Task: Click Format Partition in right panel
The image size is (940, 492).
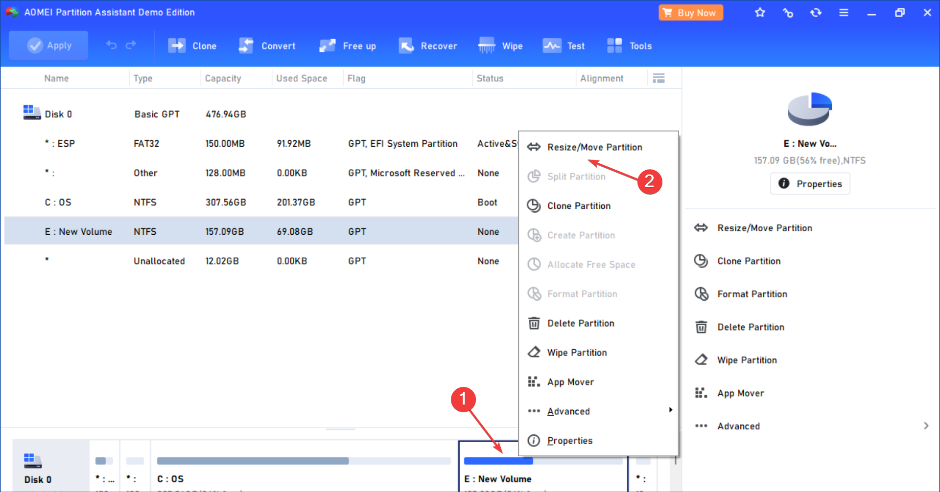Action: 752,294
